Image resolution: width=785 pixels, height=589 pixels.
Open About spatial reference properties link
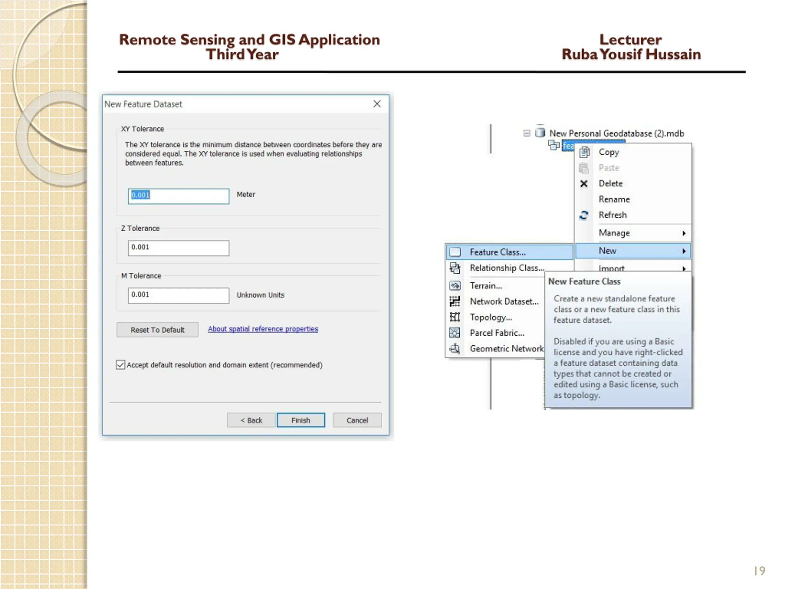(x=263, y=329)
